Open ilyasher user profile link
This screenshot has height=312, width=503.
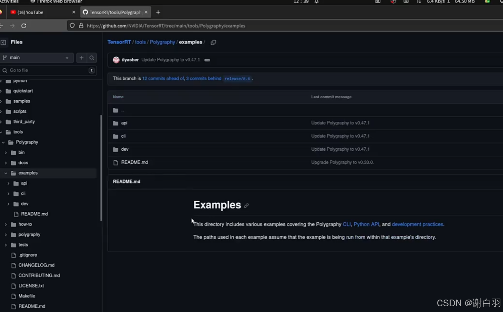click(x=130, y=60)
